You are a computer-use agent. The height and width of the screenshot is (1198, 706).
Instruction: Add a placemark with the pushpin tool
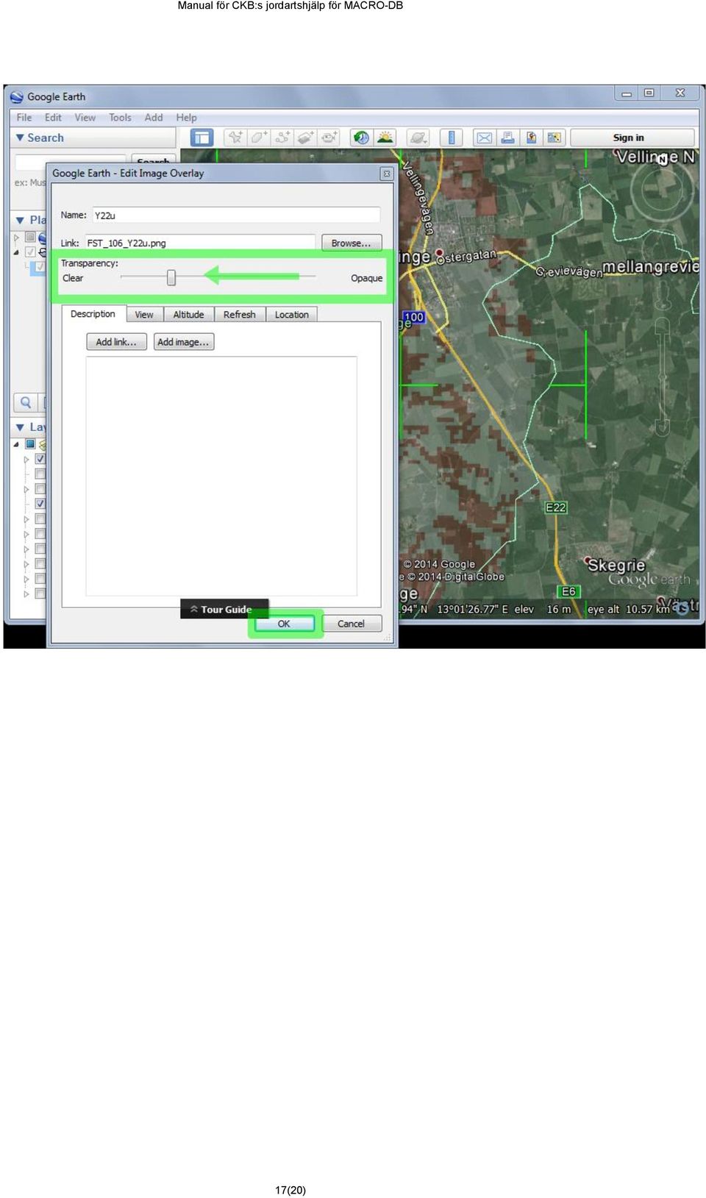coord(235,138)
